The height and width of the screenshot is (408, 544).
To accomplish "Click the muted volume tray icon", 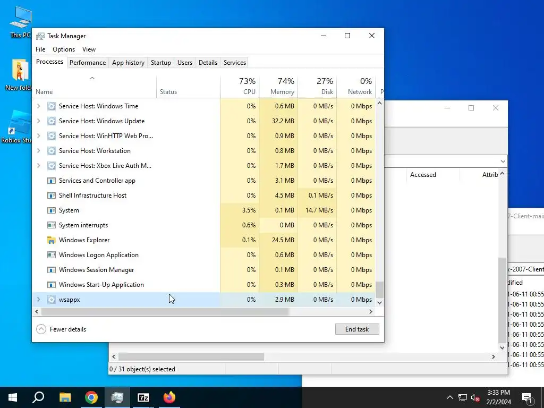I will pyautogui.click(x=475, y=397).
